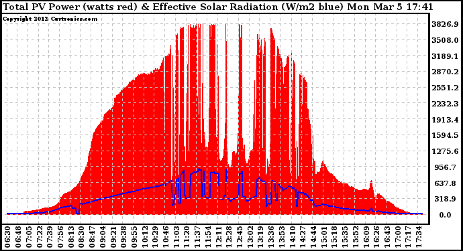Click the 1913.4 y-axis value
Screen dimensions: 463x251
pyautogui.click(x=446, y=120)
